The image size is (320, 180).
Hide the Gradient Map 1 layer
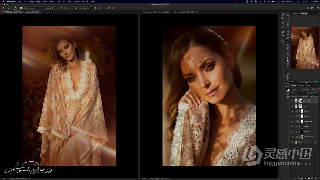click(292, 121)
